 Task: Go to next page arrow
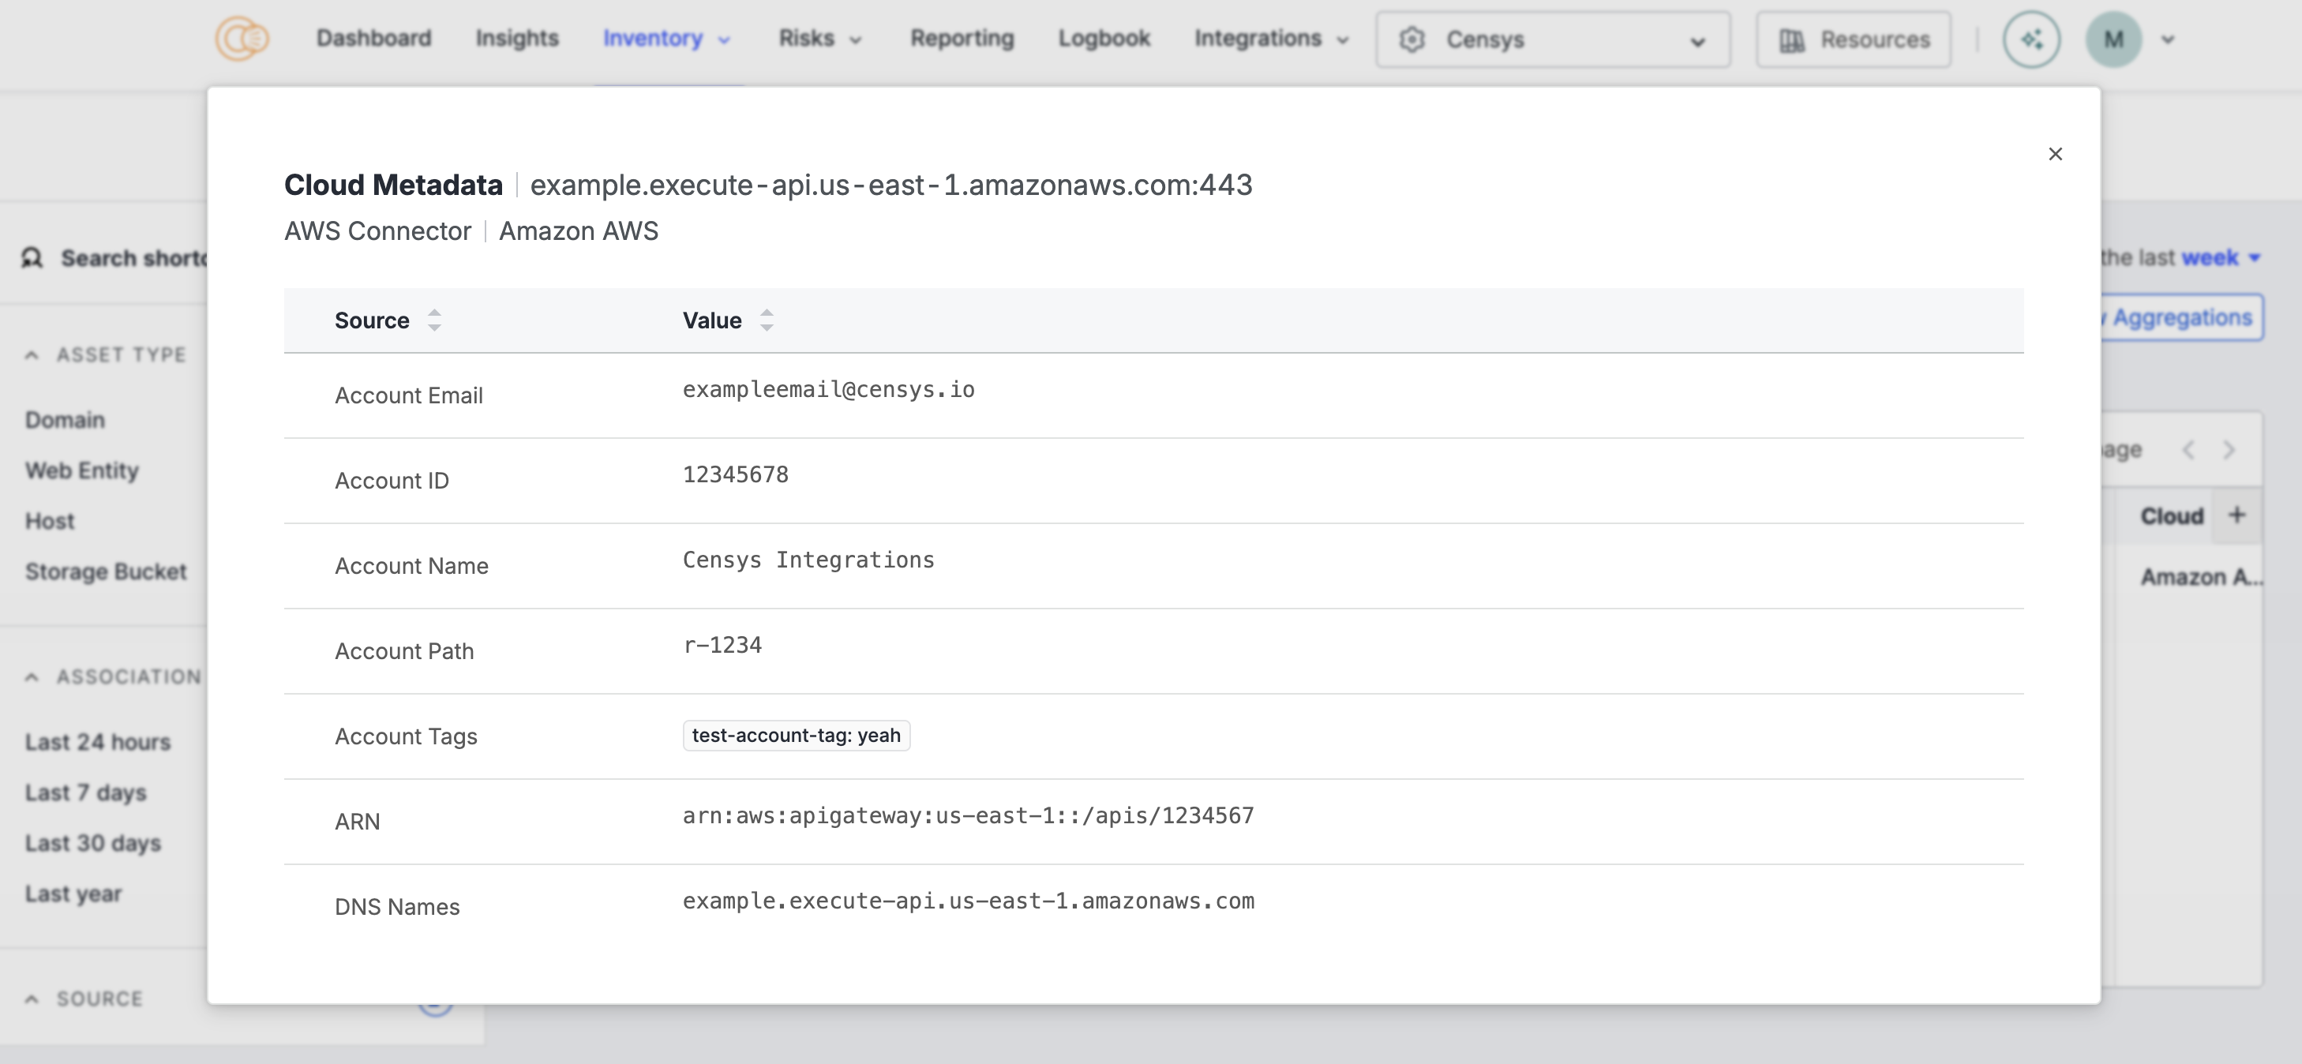point(2229,449)
